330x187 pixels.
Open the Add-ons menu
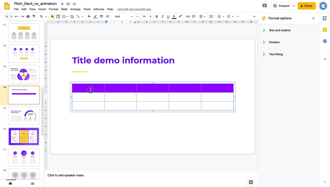99,9
